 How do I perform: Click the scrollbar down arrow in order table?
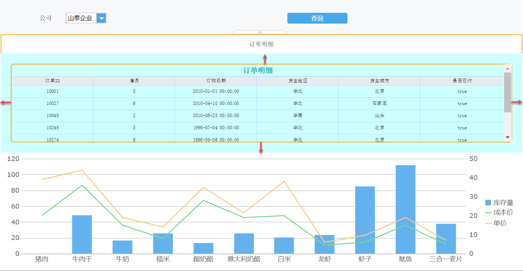click(x=507, y=137)
